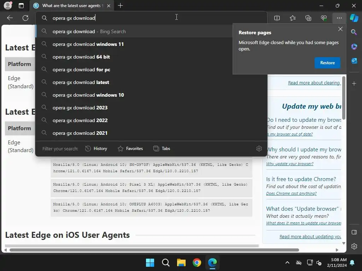Select suggestion 'opera gx download 2022'

[151, 120]
